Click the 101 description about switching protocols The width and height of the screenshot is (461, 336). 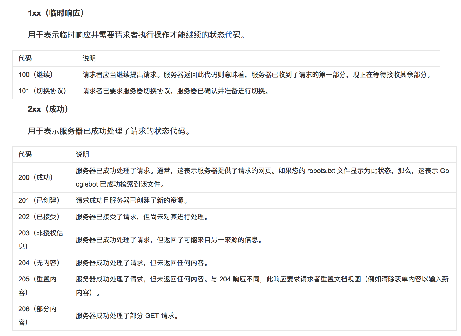(176, 91)
